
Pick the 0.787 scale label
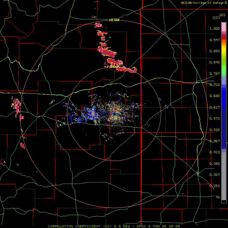pos(215,73)
